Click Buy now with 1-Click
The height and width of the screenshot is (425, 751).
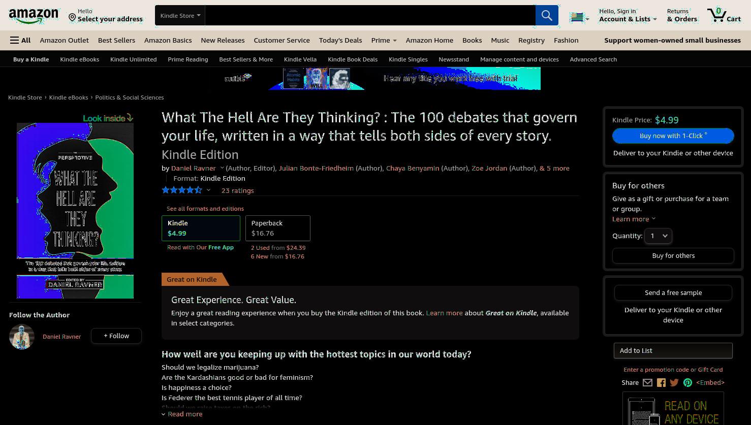coord(673,136)
